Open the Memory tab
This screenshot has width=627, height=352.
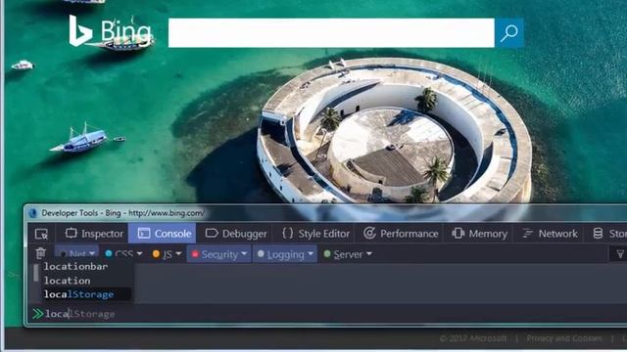tap(479, 234)
